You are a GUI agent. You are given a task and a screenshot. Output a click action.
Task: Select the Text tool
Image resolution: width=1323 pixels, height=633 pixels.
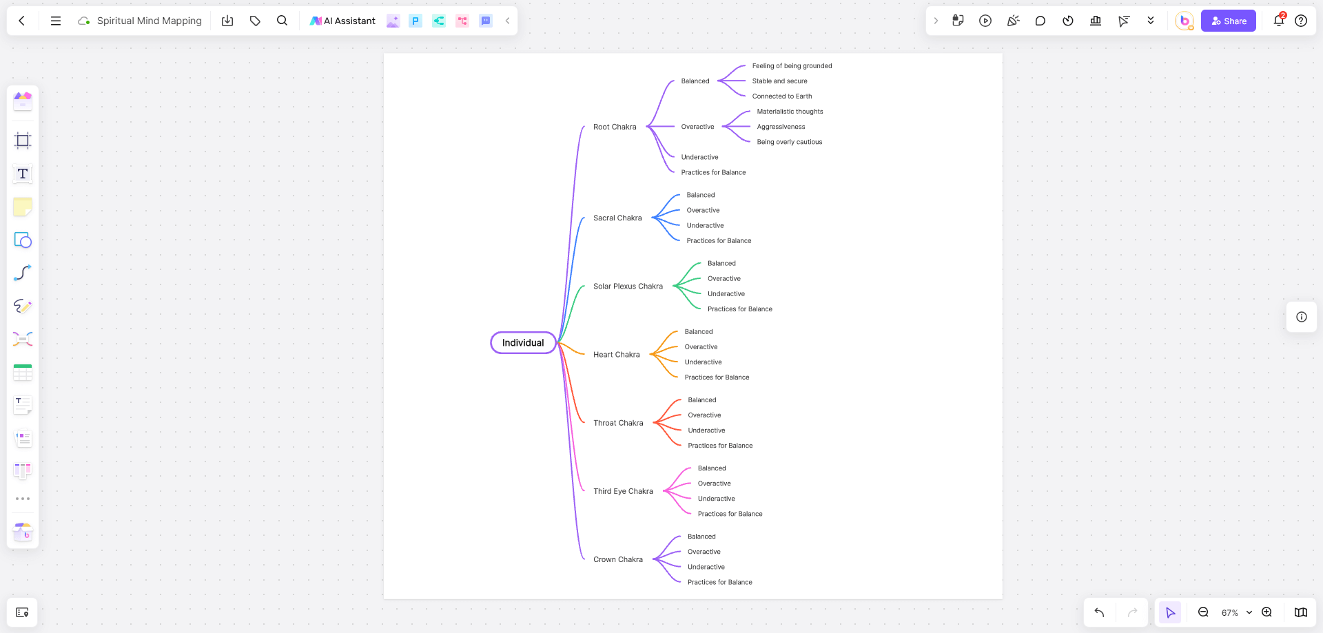23,174
